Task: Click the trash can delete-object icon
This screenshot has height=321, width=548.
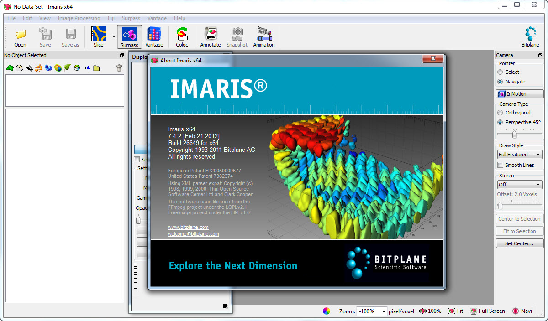Action: click(119, 68)
